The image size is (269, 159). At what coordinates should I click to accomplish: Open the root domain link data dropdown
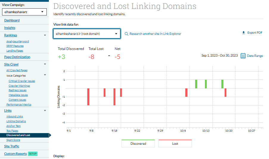click(87, 34)
